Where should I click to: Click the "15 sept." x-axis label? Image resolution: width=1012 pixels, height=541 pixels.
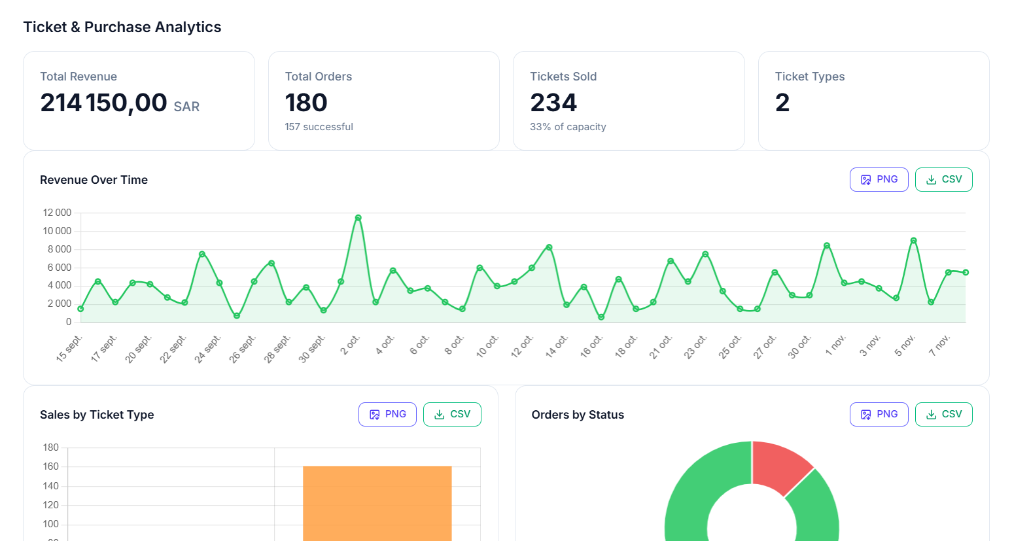click(x=69, y=348)
